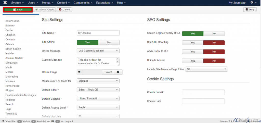Open Installer in component sidebar
The image size is (261, 123).
point(10,54)
